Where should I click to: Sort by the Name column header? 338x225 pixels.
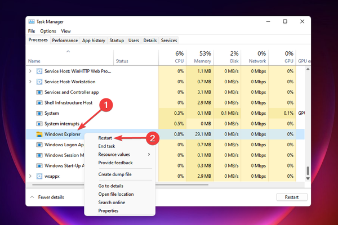(70, 57)
